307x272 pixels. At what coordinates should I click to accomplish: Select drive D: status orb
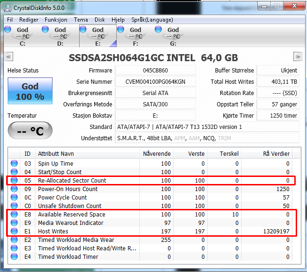click(45, 29)
